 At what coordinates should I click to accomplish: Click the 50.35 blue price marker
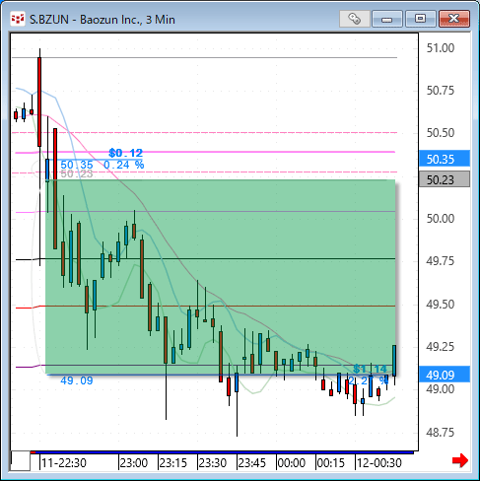[x=445, y=159]
